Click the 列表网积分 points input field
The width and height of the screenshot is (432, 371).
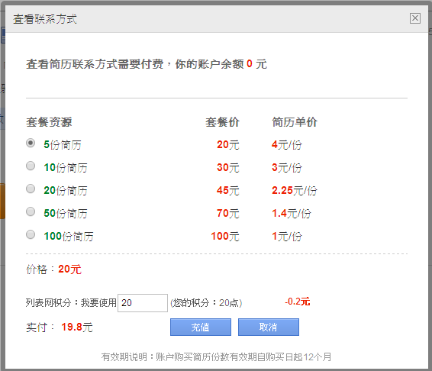[x=143, y=303]
